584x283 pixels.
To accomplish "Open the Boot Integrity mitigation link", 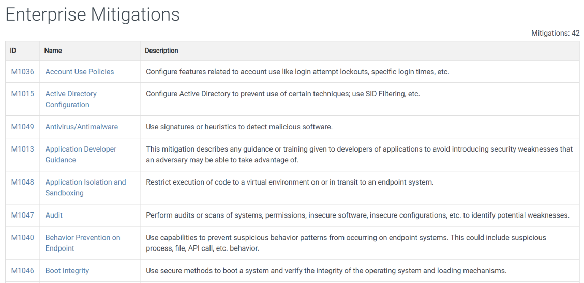I will [x=67, y=271].
